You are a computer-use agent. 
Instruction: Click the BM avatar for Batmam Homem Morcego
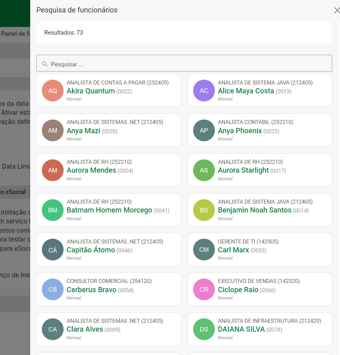coord(53,210)
